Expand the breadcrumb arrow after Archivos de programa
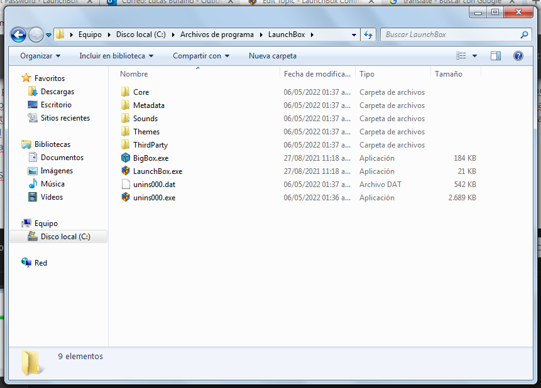 (261, 35)
